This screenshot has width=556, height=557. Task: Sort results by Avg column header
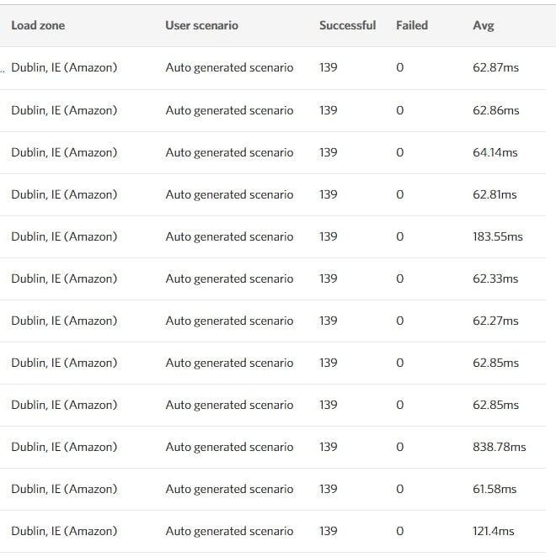[x=484, y=25]
